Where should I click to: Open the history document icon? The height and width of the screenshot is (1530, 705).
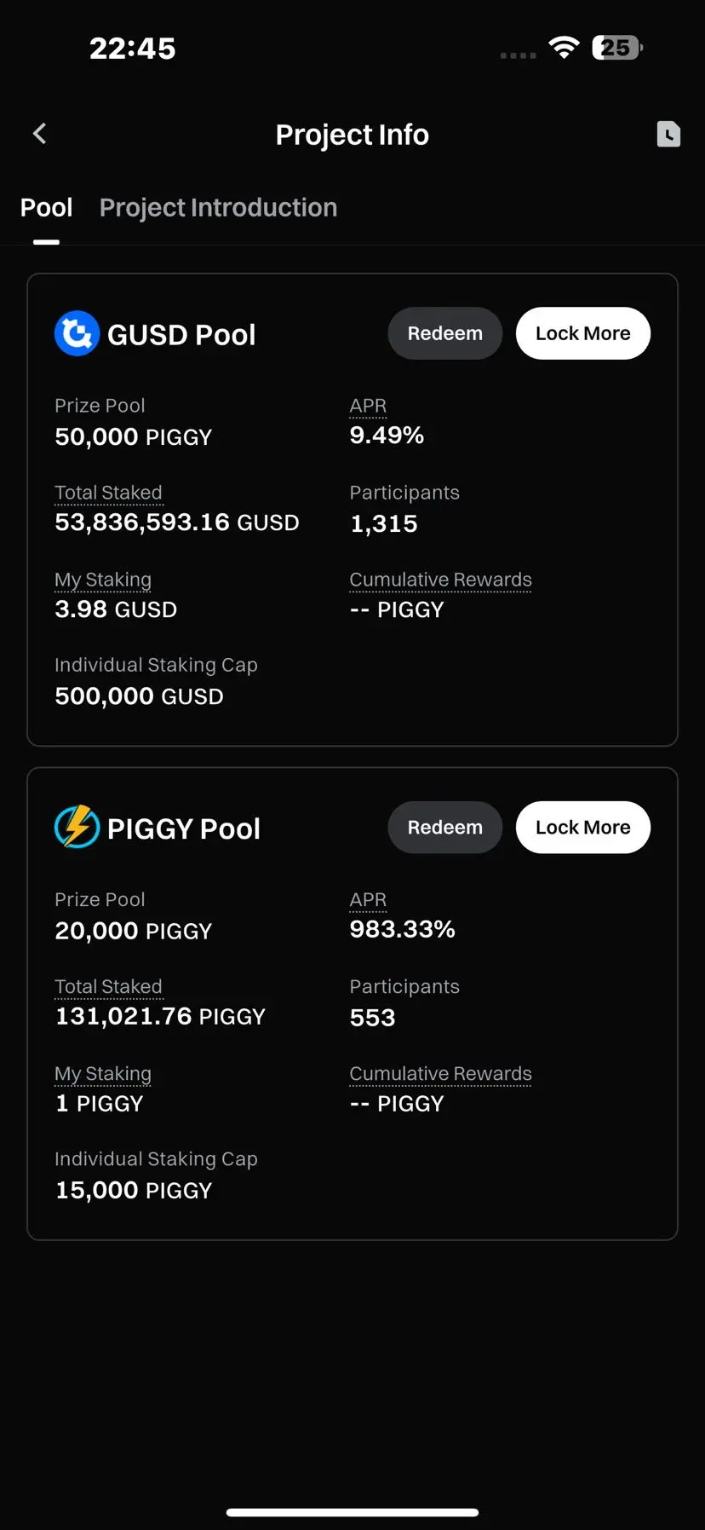pos(668,134)
